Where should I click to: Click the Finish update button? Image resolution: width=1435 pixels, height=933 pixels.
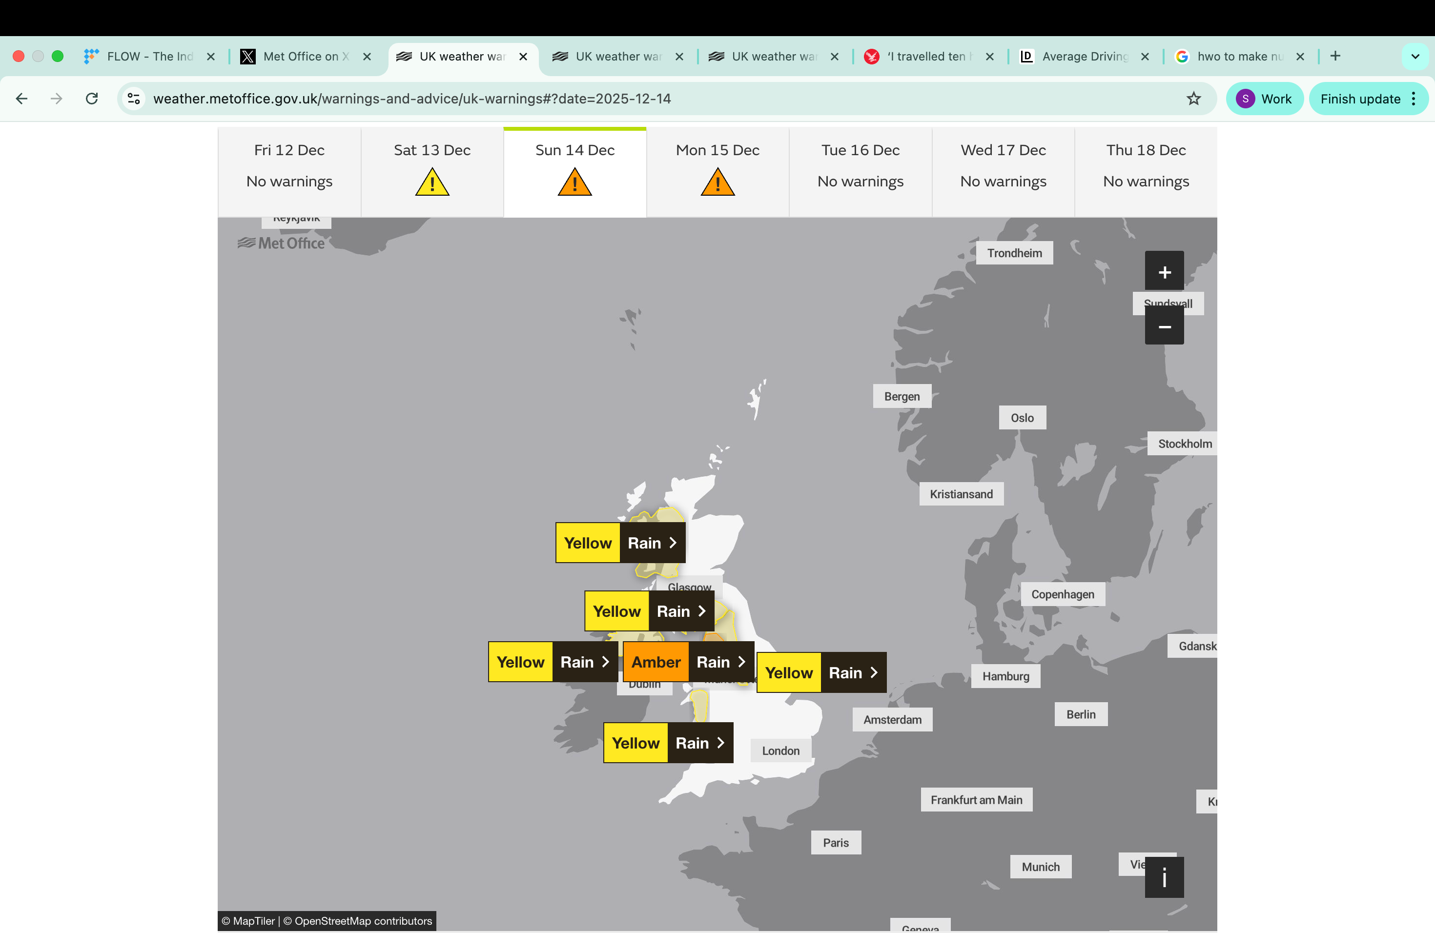coord(1361,98)
